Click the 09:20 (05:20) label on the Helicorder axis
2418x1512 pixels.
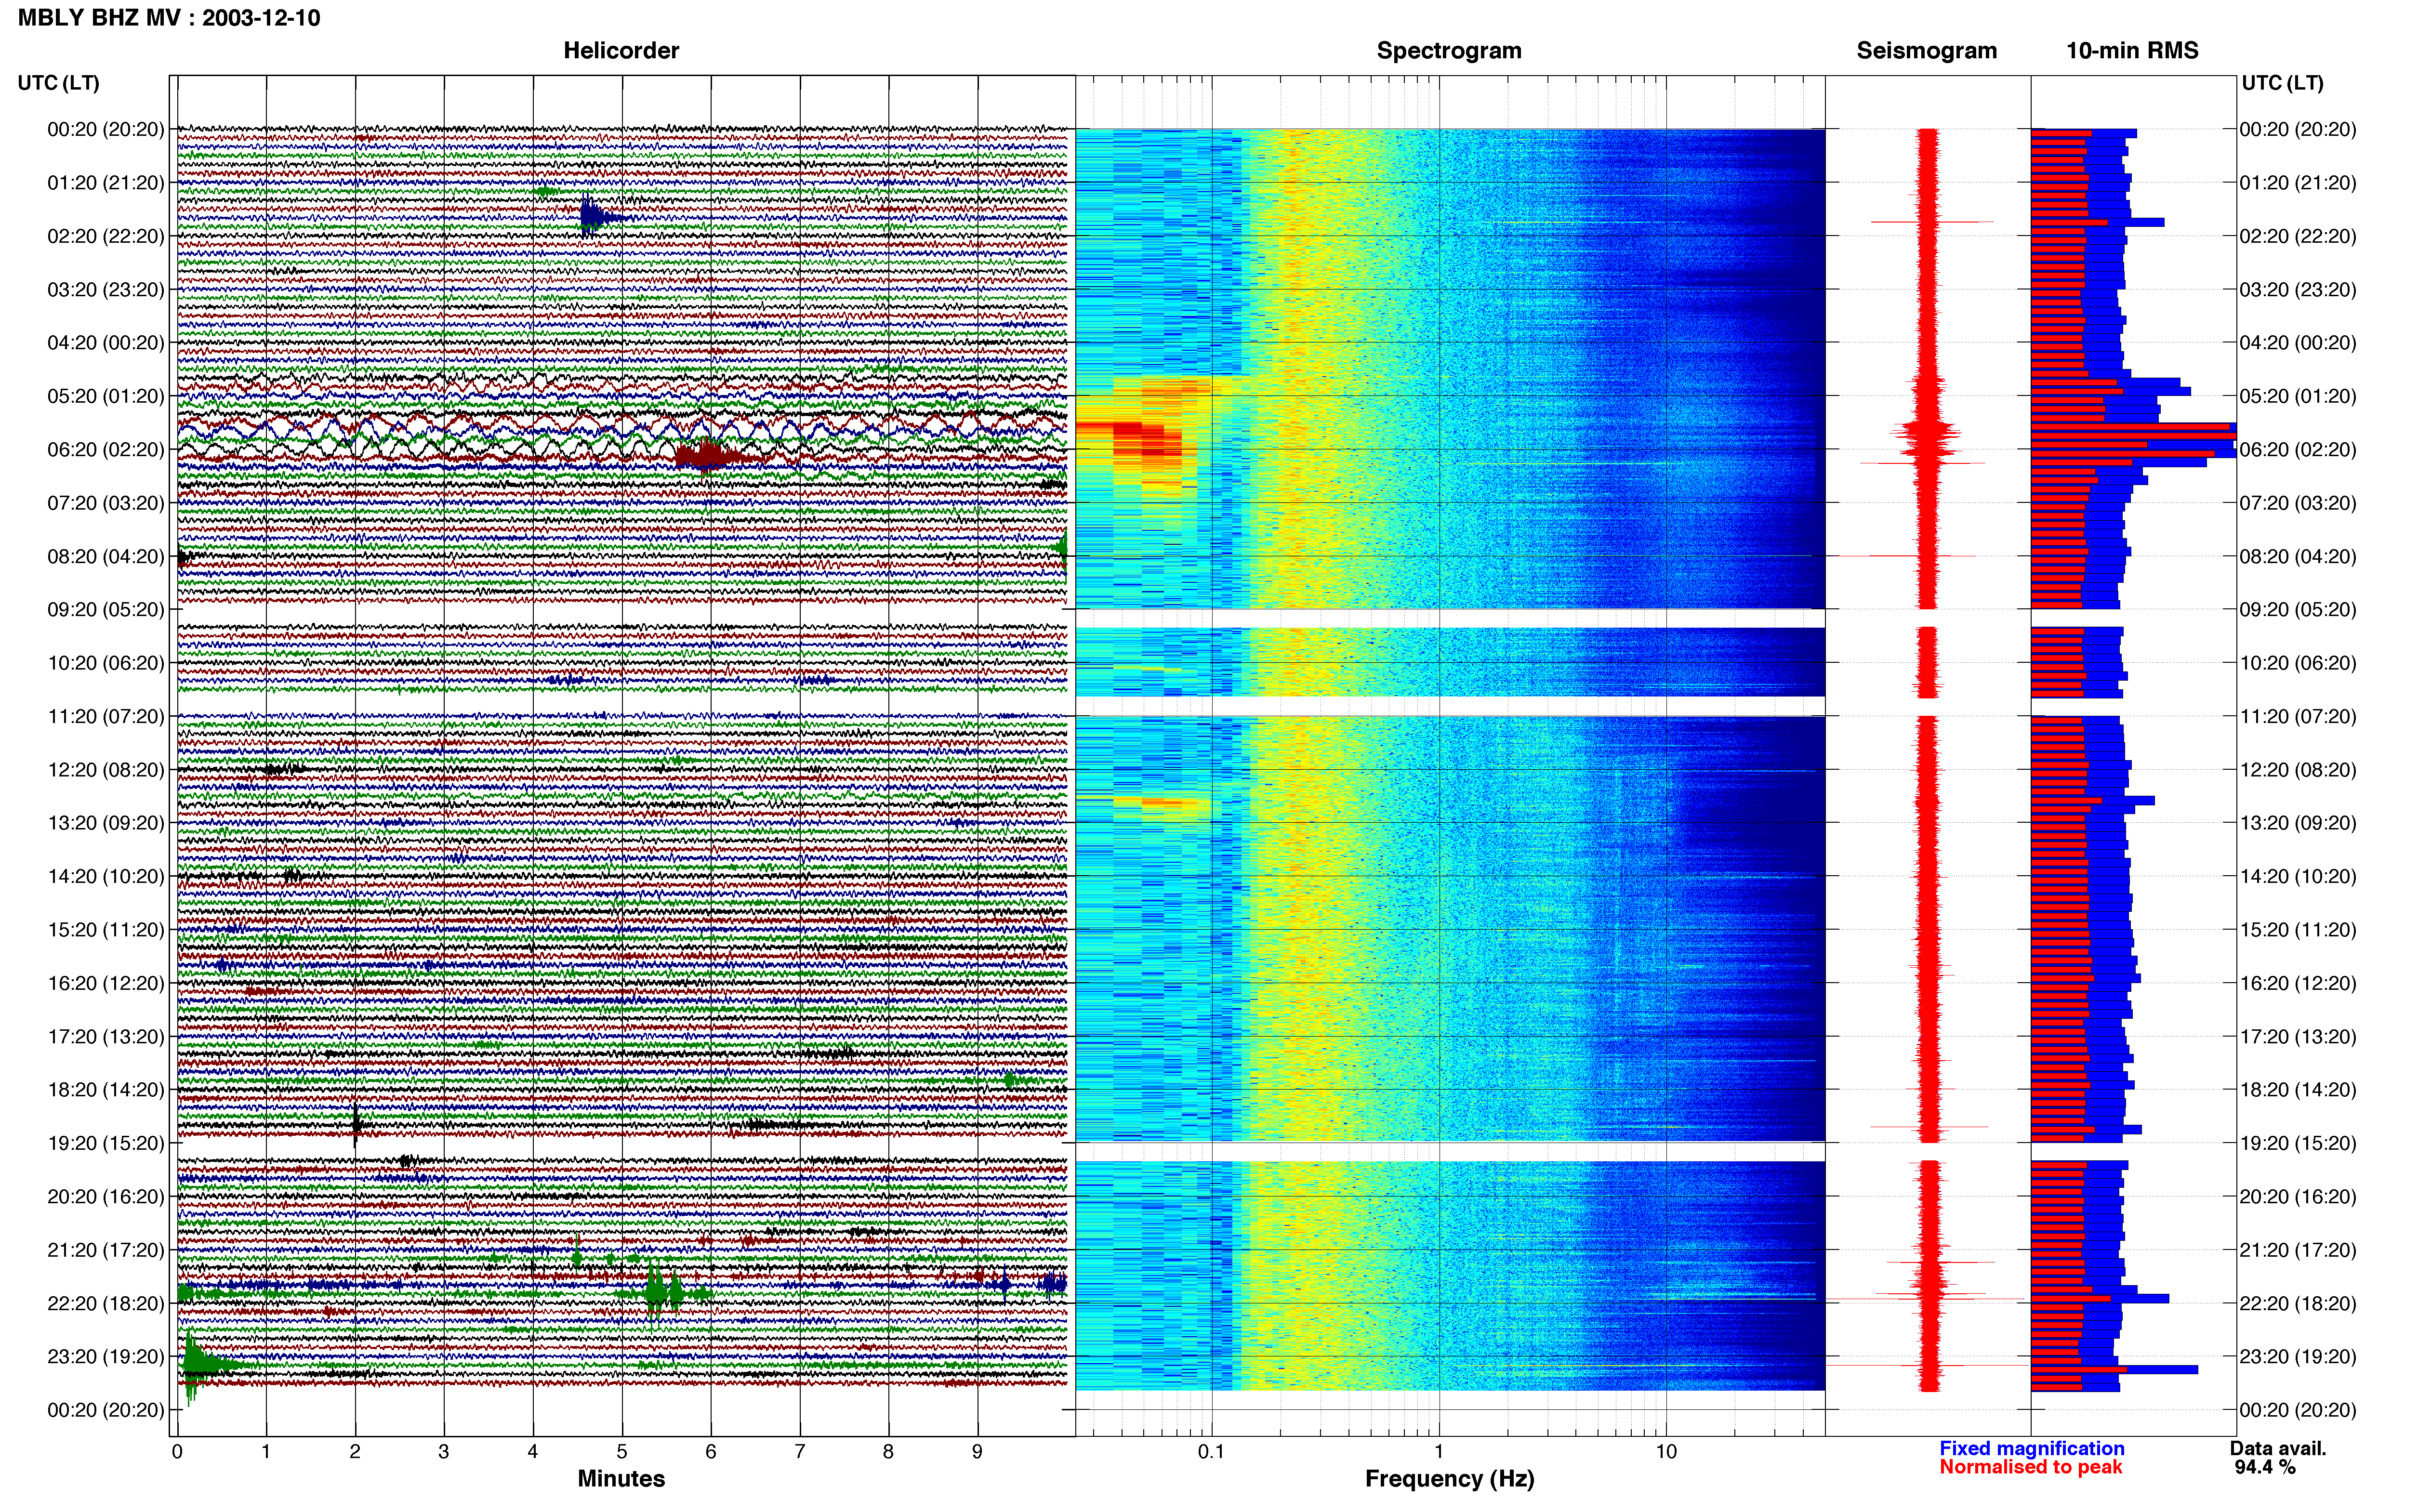106,610
